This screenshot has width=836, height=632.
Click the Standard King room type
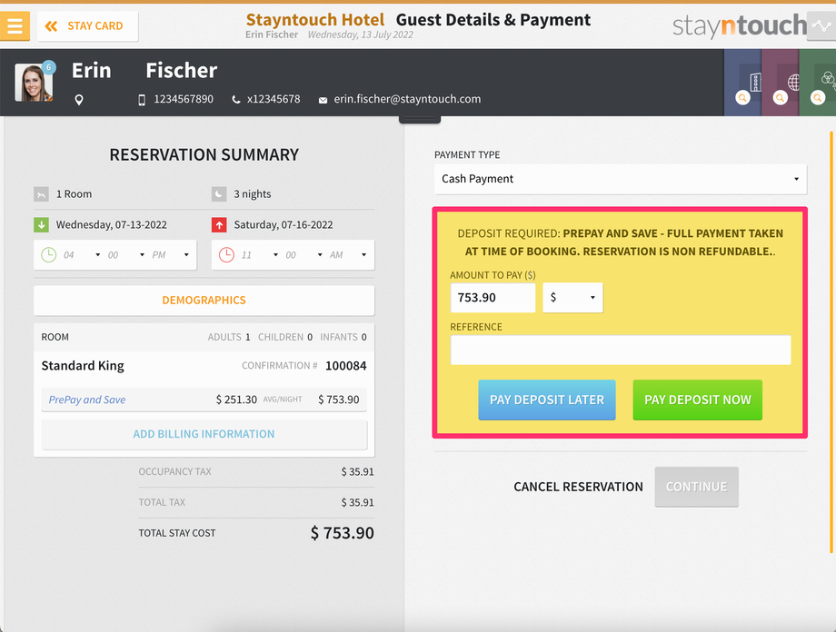83,366
